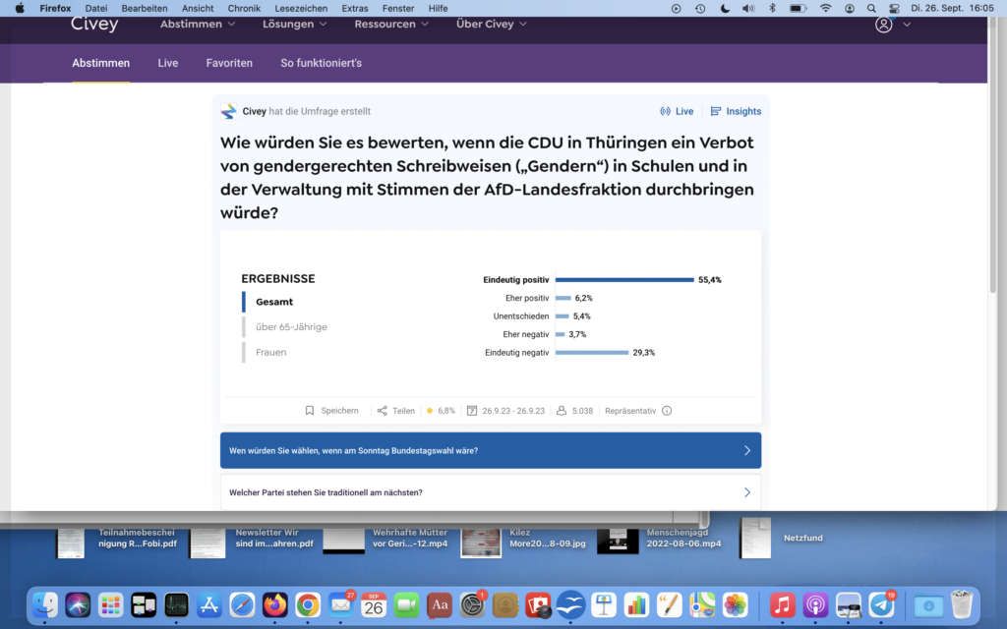Image resolution: width=1007 pixels, height=629 pixels.
Task: Click the calendar date range icon
Action: 472,411
